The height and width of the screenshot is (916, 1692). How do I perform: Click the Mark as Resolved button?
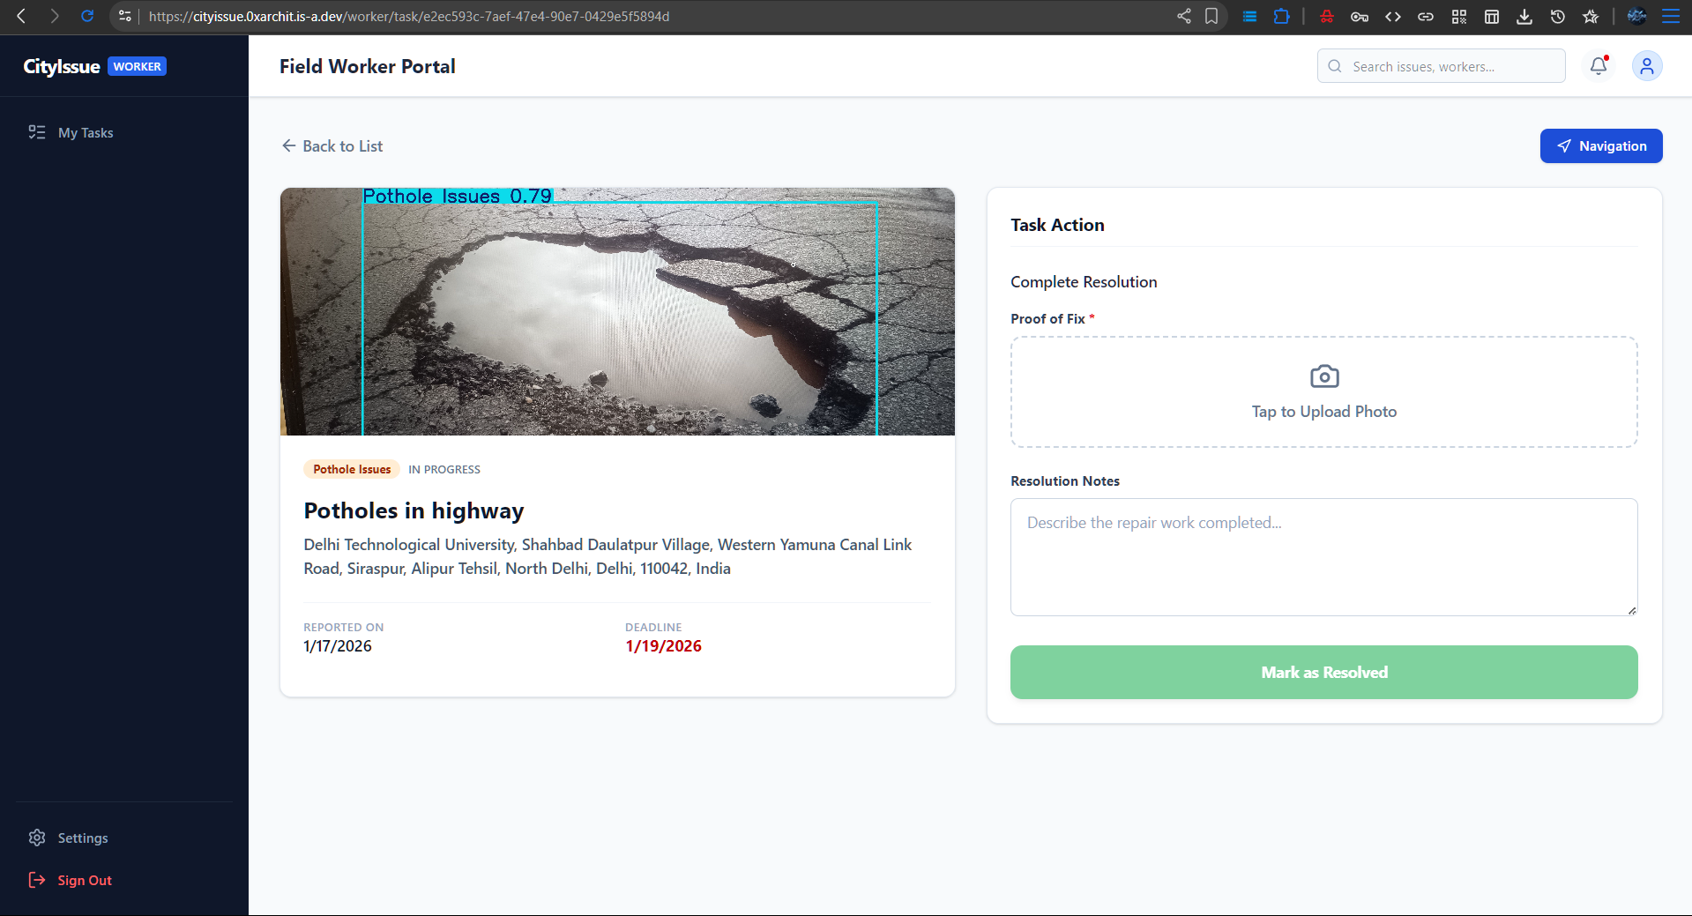coord(1323,672)
